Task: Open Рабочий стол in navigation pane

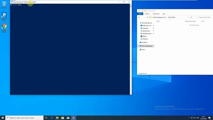Action: point(146,26)
